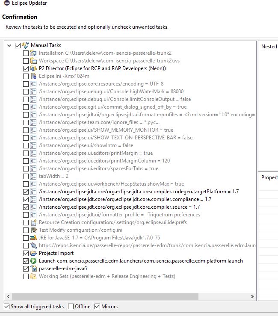Click the green Launch task icon
Image resolution: width=278 pixels, height=316 pixels.
coord(33,261)
